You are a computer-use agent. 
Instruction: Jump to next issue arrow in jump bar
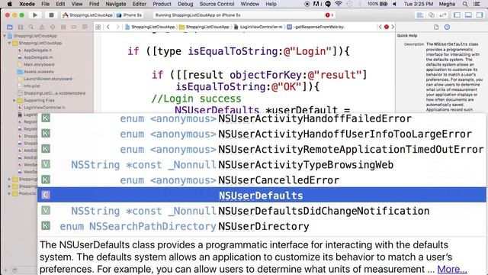393,27
